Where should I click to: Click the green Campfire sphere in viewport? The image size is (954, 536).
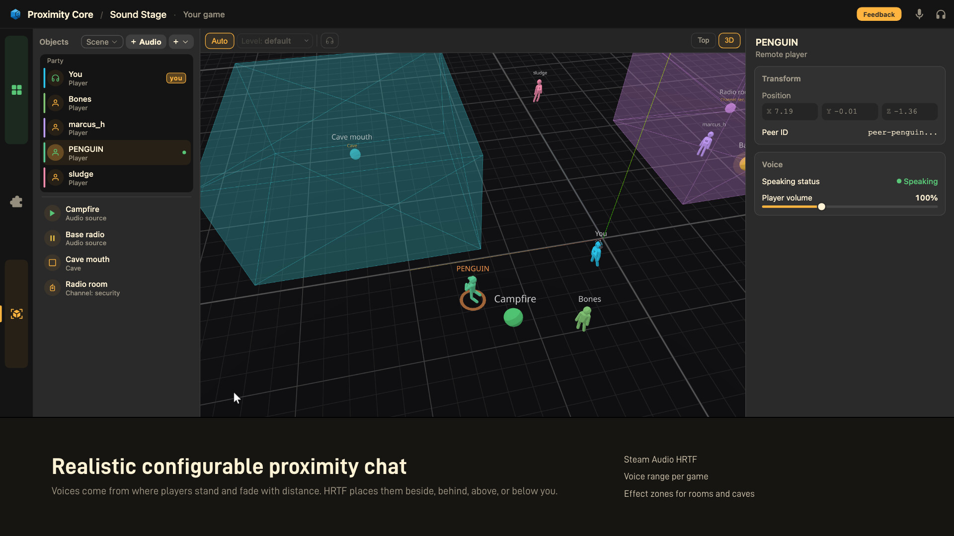click(513, 317)
